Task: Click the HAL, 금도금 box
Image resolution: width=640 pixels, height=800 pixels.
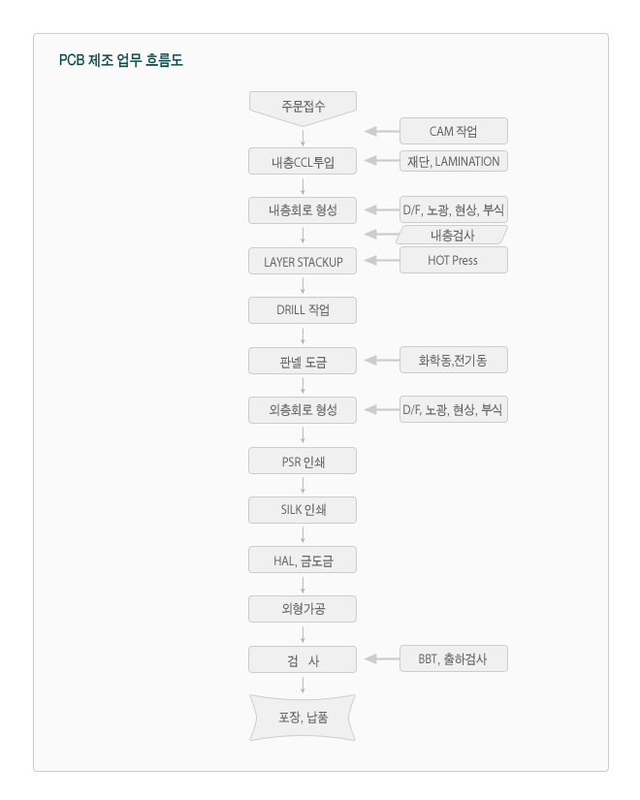Action: (303, 560)
